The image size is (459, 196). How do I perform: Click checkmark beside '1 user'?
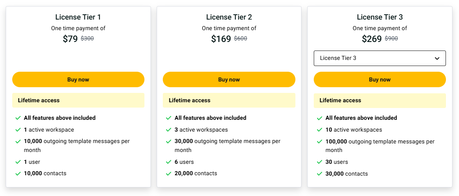pyautogui.click(x=18, y=162)
